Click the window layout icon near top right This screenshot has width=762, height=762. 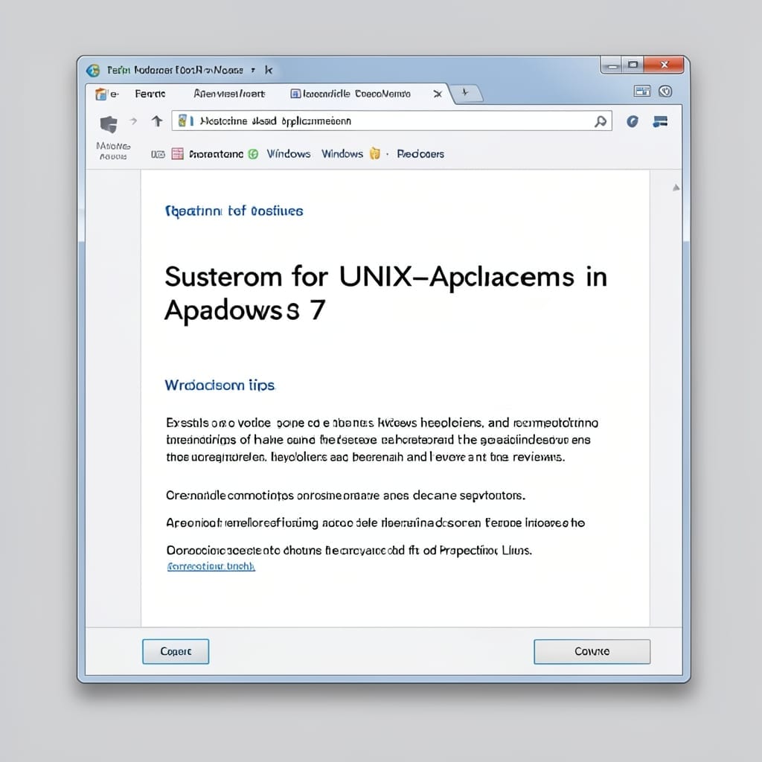642,91
